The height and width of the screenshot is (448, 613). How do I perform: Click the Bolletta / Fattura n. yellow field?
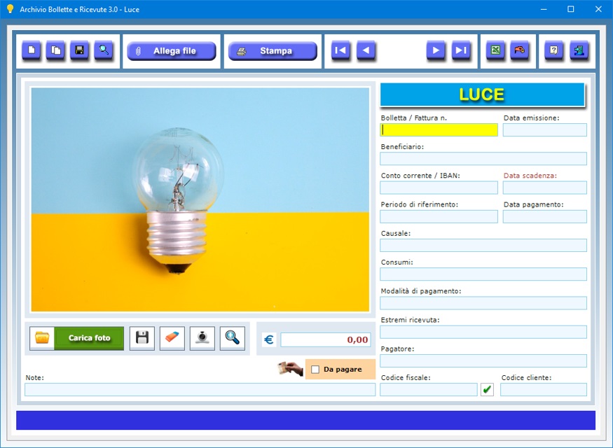439,130
